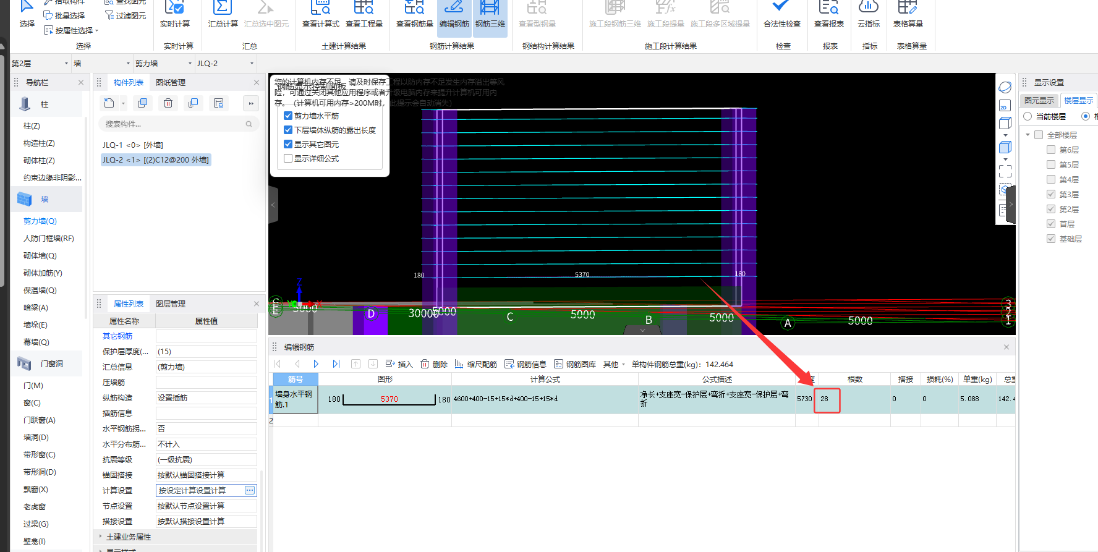Open 查看计算式 view formula

pos(320,15)
